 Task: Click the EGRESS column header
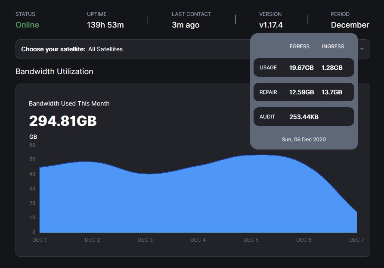pos(299,47)
